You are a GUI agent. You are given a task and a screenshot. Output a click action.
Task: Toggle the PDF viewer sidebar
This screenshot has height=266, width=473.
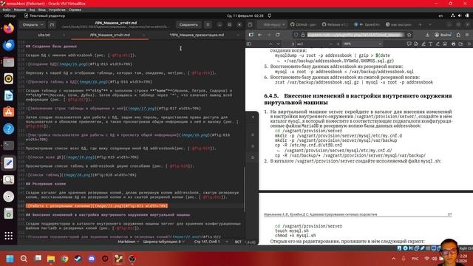pyautogui.click(x=249, y=44)
